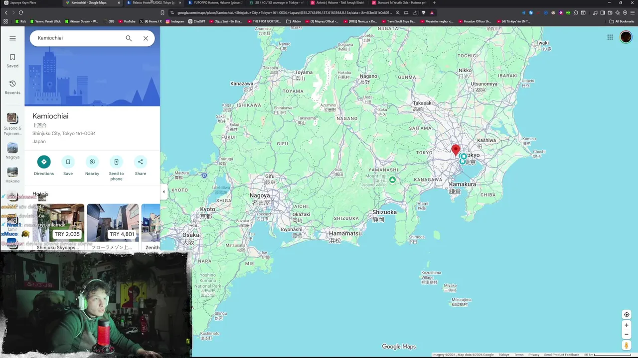Click the Terms link at map bottom
638x358 pixels.
tap(519, 355)
